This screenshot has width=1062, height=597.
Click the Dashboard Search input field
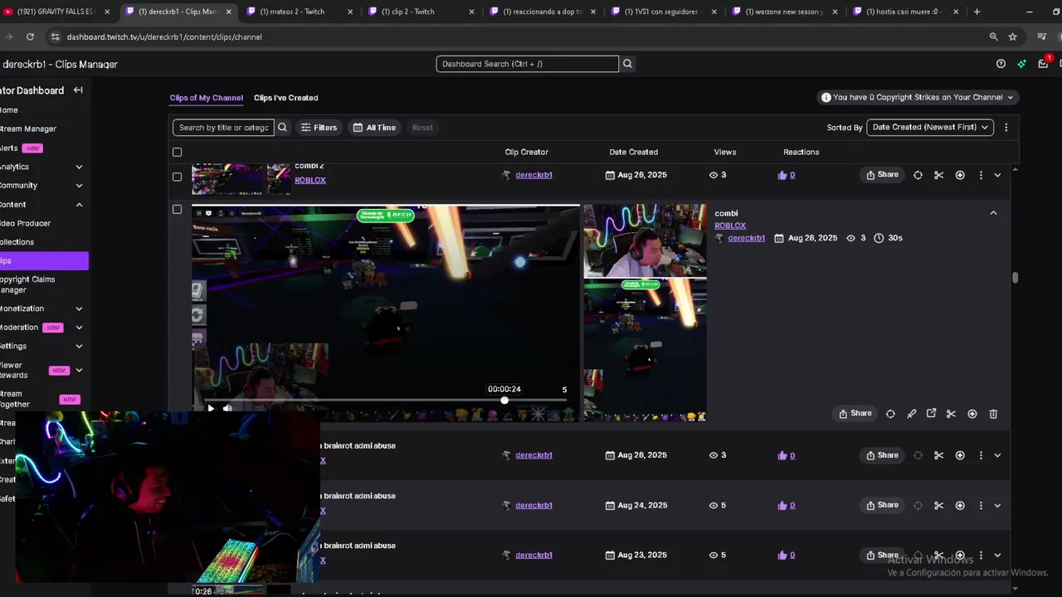click(528, 64)
